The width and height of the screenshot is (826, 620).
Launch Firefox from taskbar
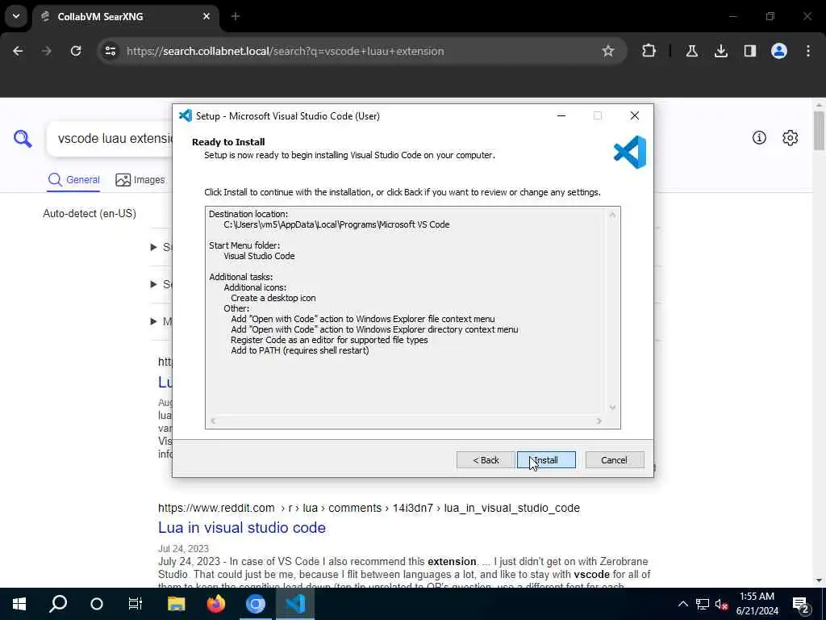(x=216, y=604)
